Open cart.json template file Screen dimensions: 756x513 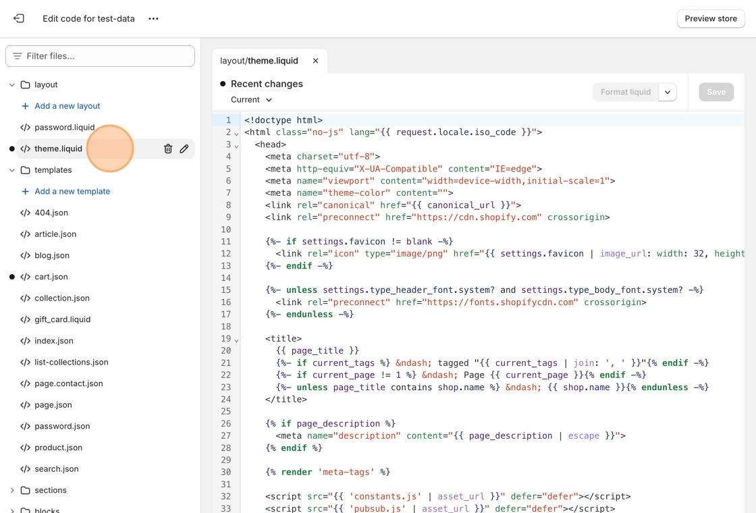pyautogui.click(x=51, y=277)
